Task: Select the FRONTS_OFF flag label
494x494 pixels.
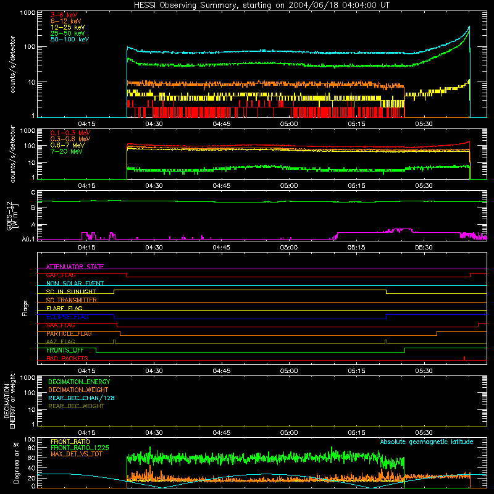Action: pyautogui.click(x=65, y=350)
